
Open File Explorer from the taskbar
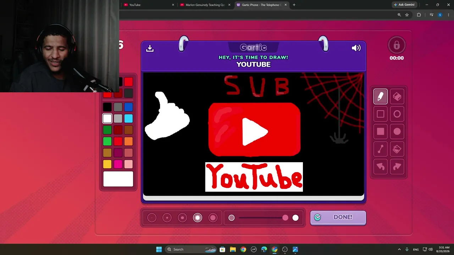coord(233,249)
